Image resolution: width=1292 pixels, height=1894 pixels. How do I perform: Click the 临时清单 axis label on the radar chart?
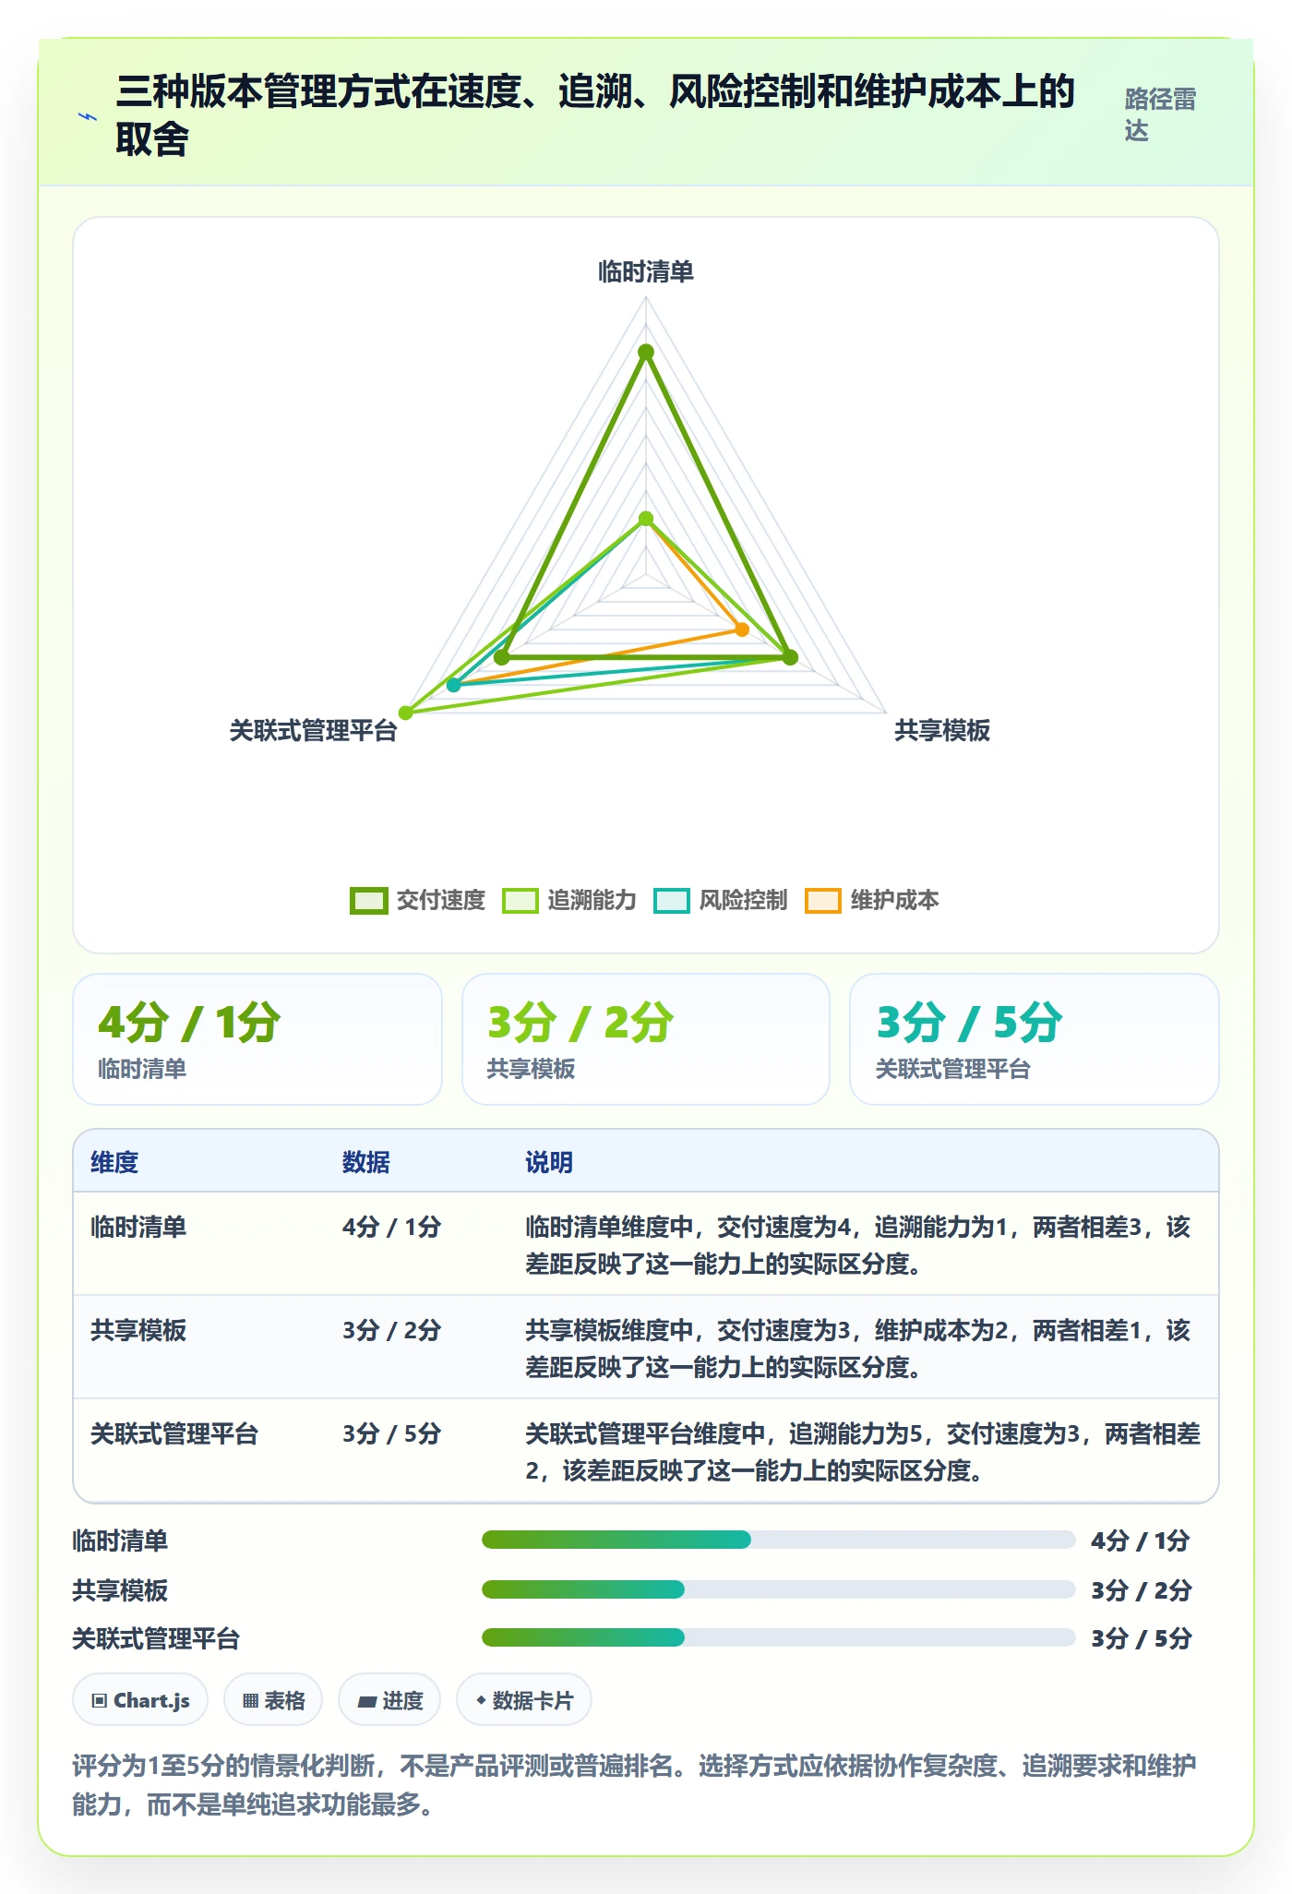pyautogui.click(x=646, y=271)
